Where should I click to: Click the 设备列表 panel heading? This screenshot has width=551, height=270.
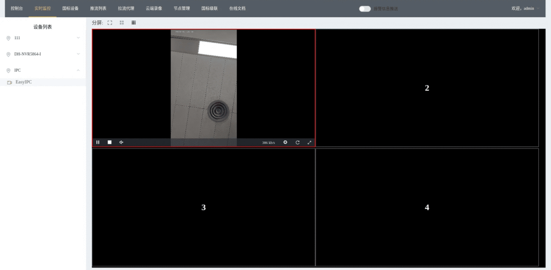tap(43, 27)
